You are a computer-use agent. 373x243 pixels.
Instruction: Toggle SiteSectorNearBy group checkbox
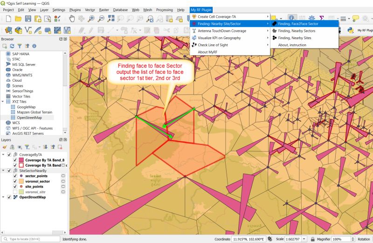point(9,171)
